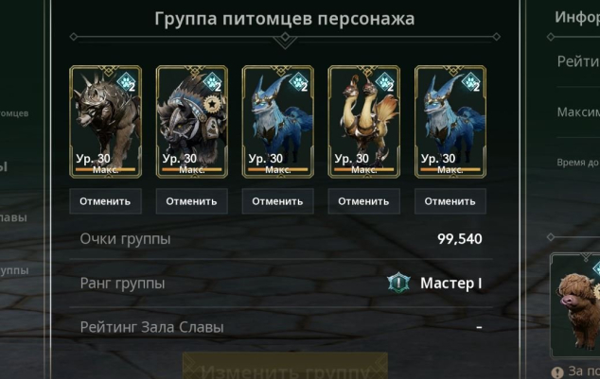Image resolution: width=600 pixels, height=379 pixels.
Task: Click the Очки группы value 99,540
Action: coord(460,239)
